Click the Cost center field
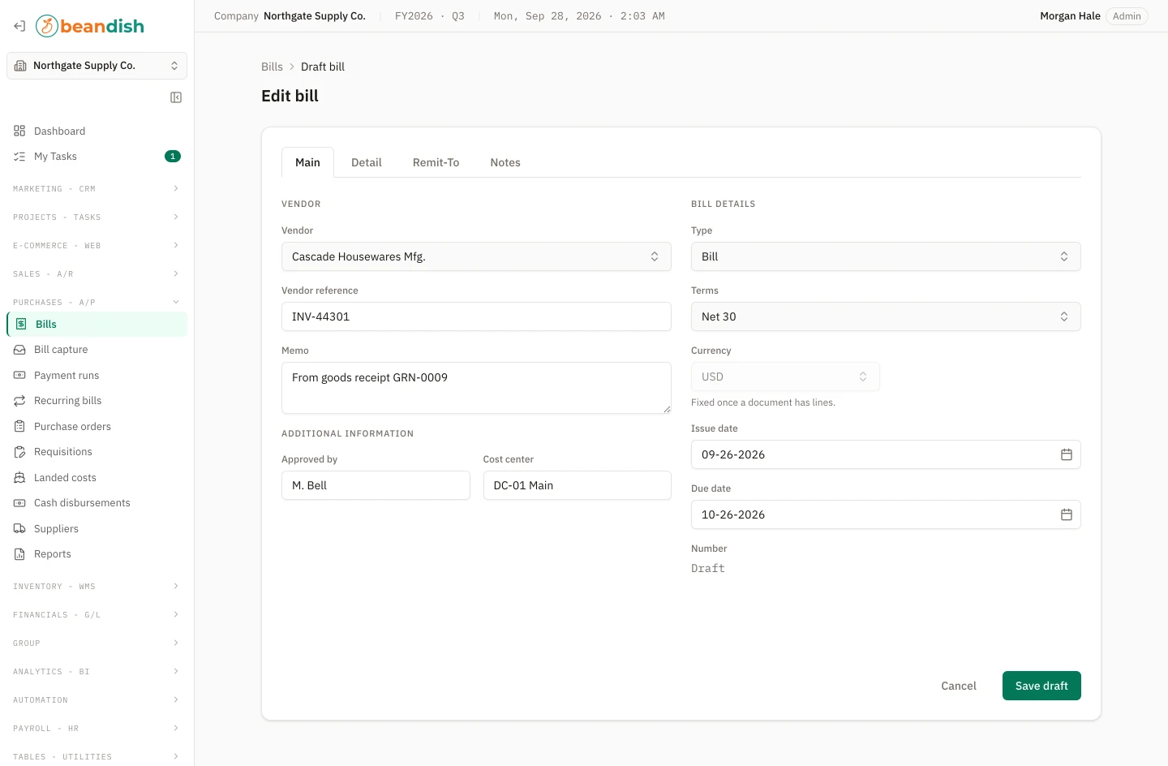 578,485
